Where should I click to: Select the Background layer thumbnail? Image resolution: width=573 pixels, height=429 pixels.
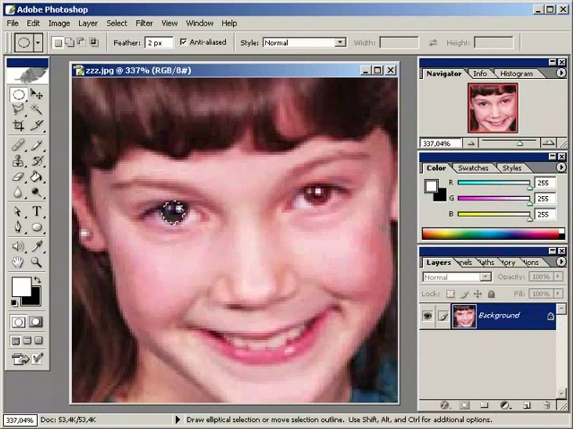pyautogui.click(x=464, y=316)
